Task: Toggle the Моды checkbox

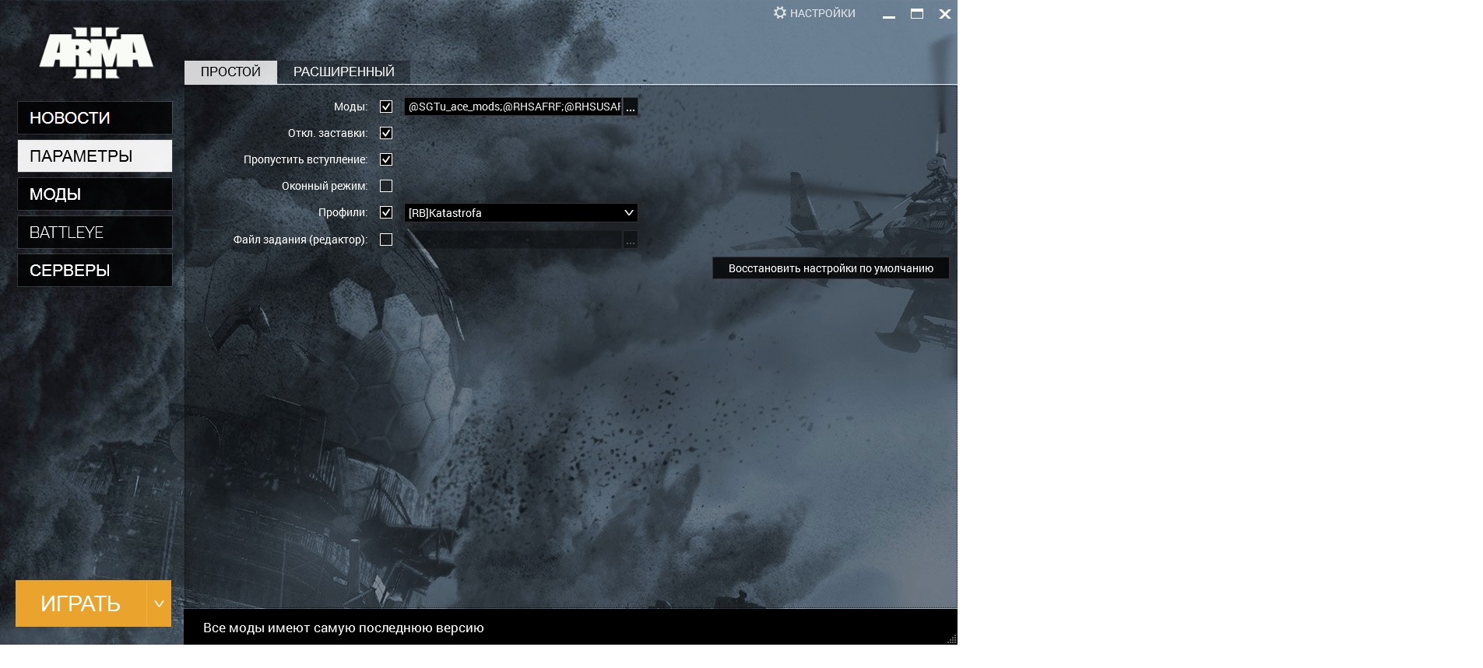Action: click(386, 107)
